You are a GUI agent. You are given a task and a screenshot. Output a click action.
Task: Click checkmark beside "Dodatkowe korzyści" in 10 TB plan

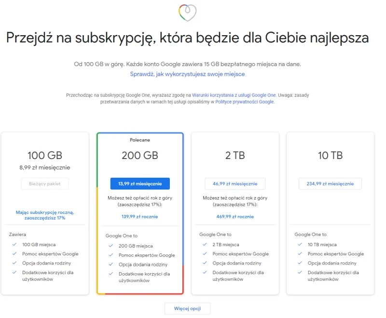[x=299, y=273]
